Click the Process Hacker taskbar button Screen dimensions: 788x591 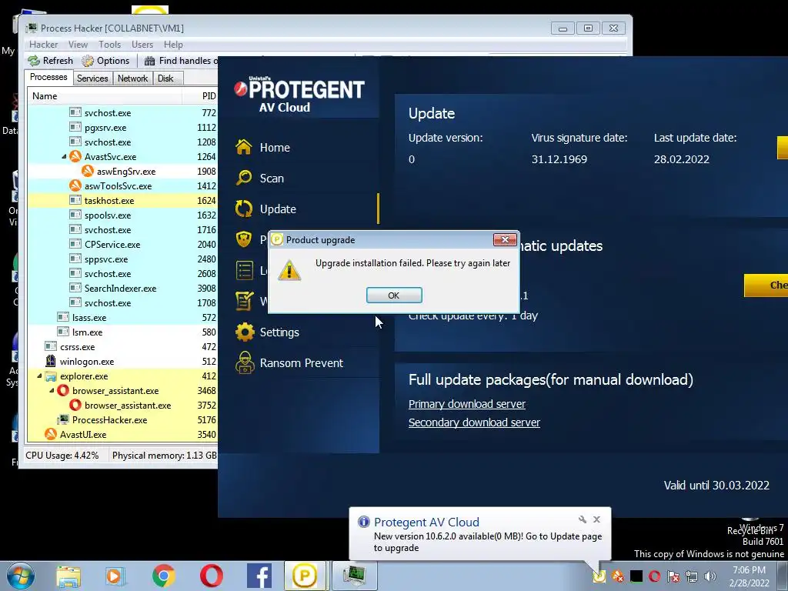click(x=354, y=576)
